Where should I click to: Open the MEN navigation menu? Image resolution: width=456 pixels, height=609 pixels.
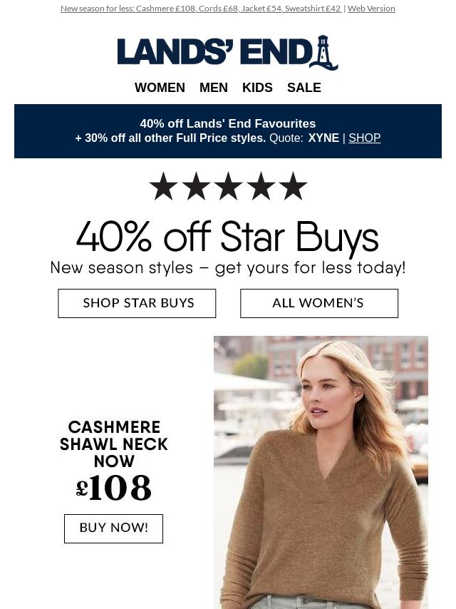tap(214, 88)
